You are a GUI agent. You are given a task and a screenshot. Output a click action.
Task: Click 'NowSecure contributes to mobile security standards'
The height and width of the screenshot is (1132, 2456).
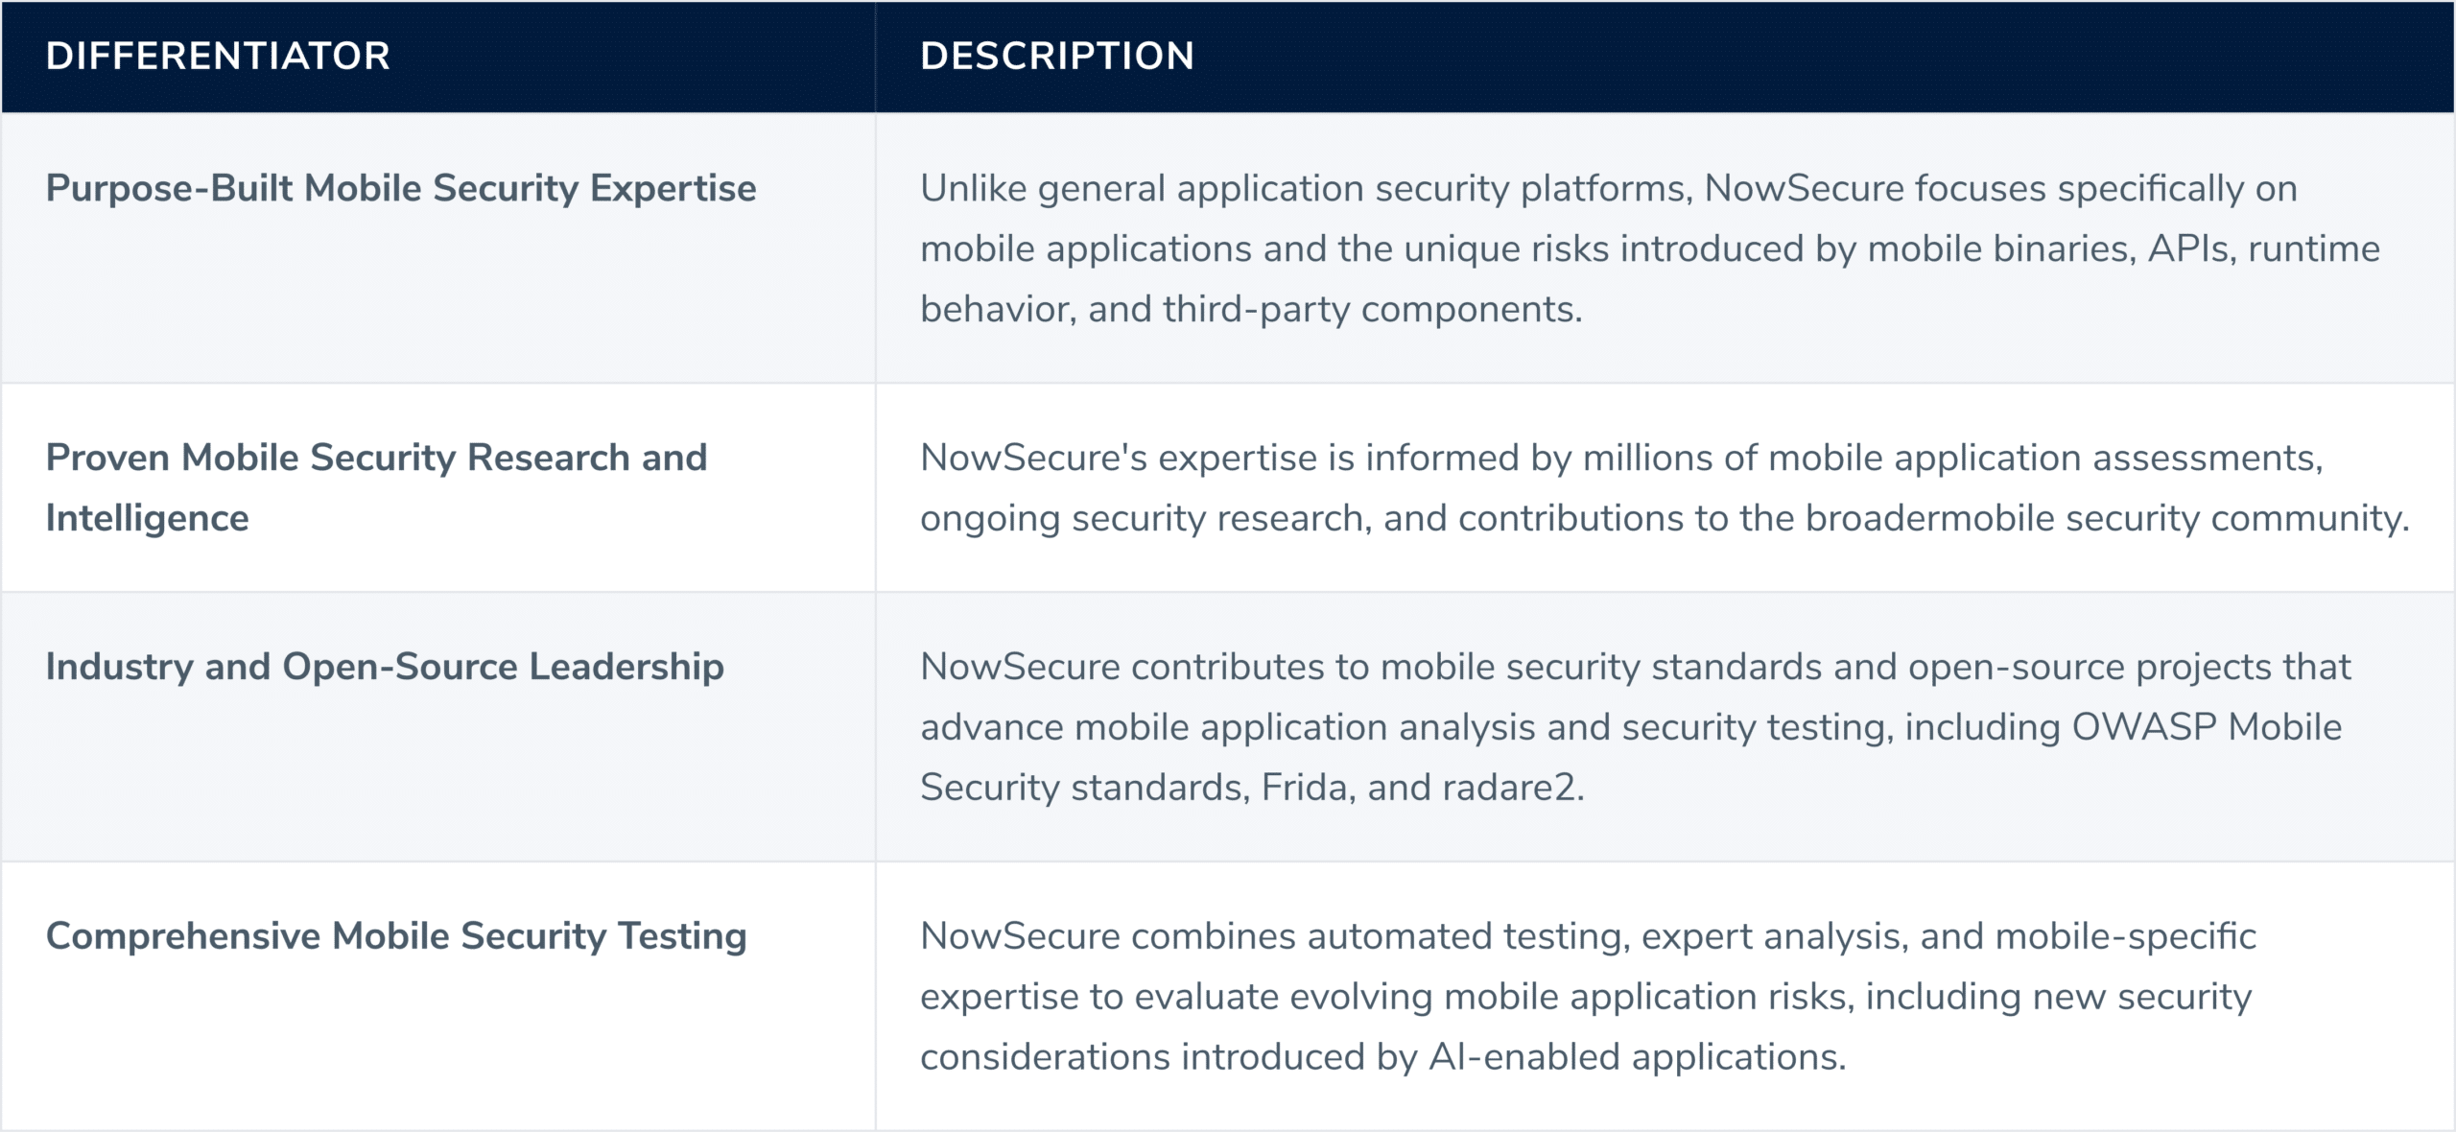[x=1371, y=667]
